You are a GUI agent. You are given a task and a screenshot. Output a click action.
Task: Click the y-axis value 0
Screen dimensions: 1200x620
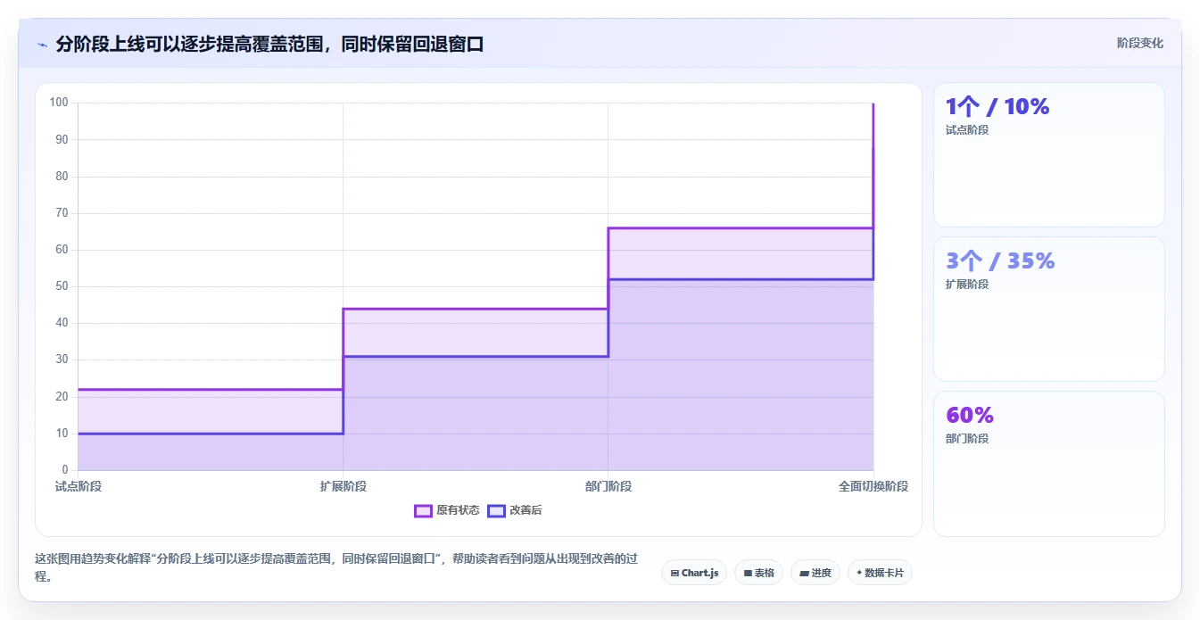point(64,470)
